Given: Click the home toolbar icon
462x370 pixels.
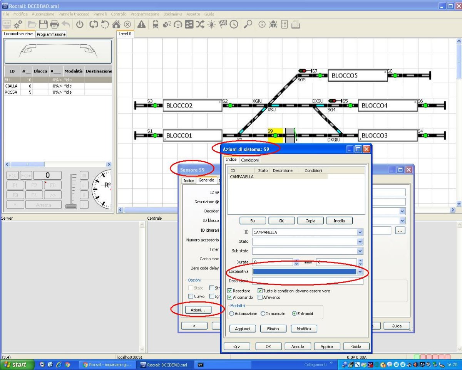Looking at the screenshot, I should [116, 25].
